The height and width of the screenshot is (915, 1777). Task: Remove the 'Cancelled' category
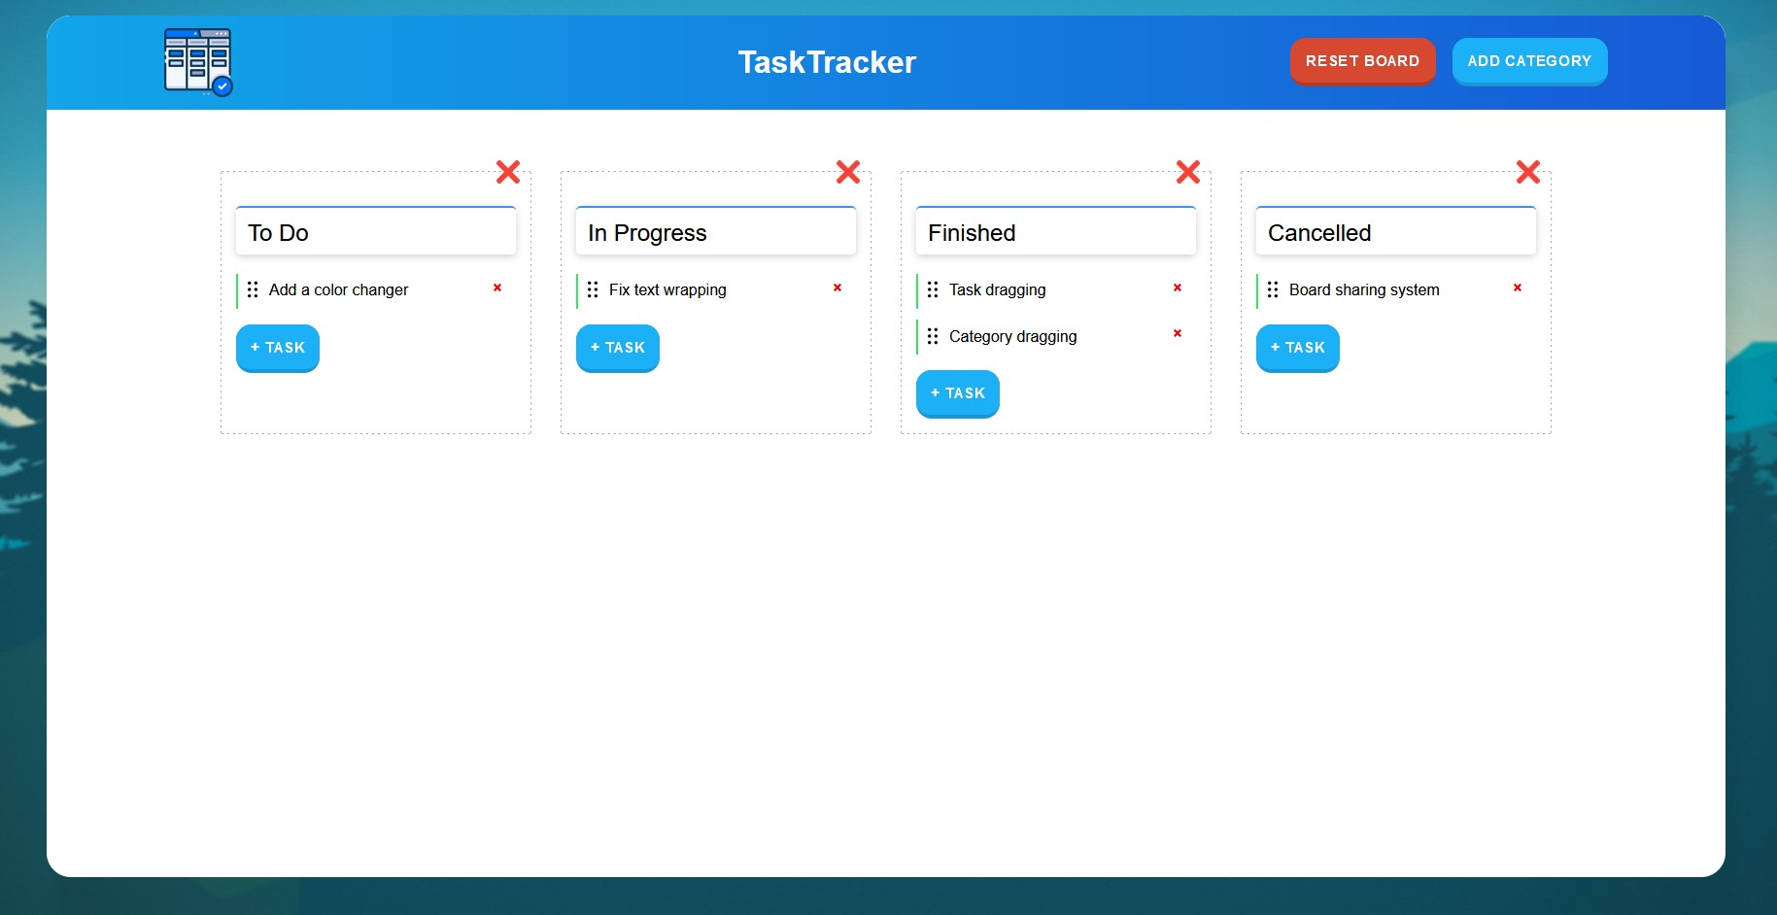[x=1527, y=172]
